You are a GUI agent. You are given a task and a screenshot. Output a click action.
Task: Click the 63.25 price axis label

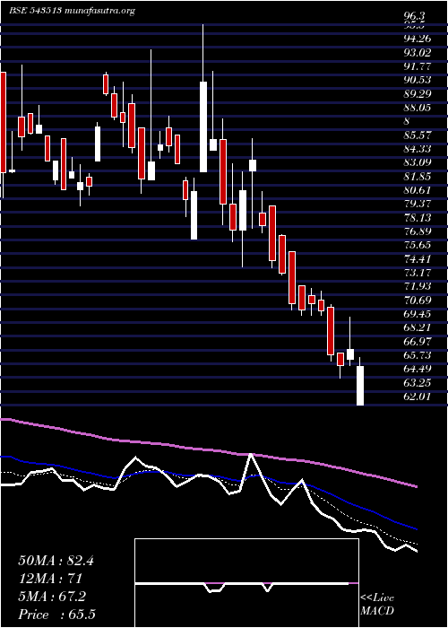(418, 382)
